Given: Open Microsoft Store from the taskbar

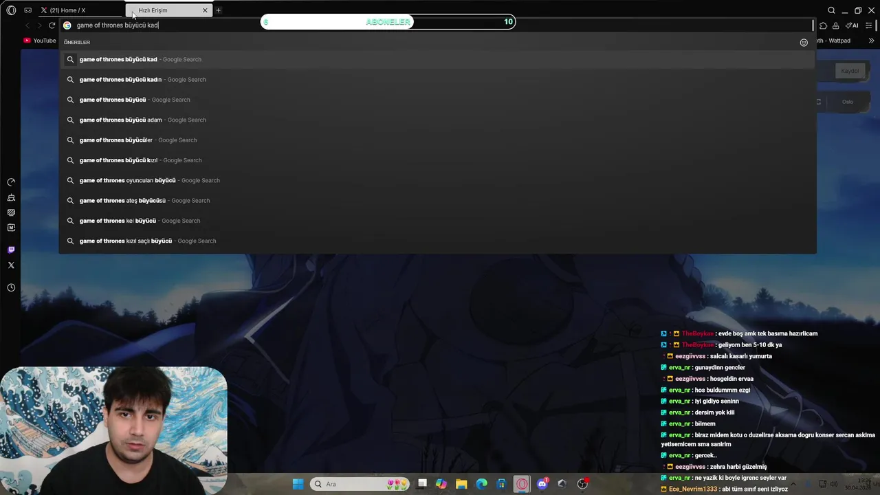Looking at the screenshot, I should (x=502, y=484).
